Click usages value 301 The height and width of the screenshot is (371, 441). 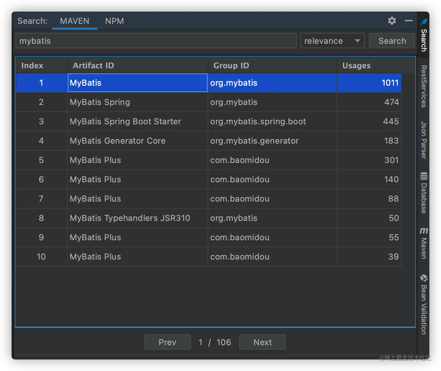click(x=369, y=160)
